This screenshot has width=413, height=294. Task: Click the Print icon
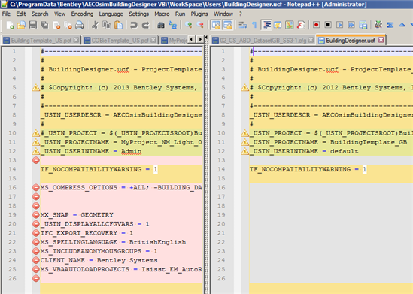(80, 25)
